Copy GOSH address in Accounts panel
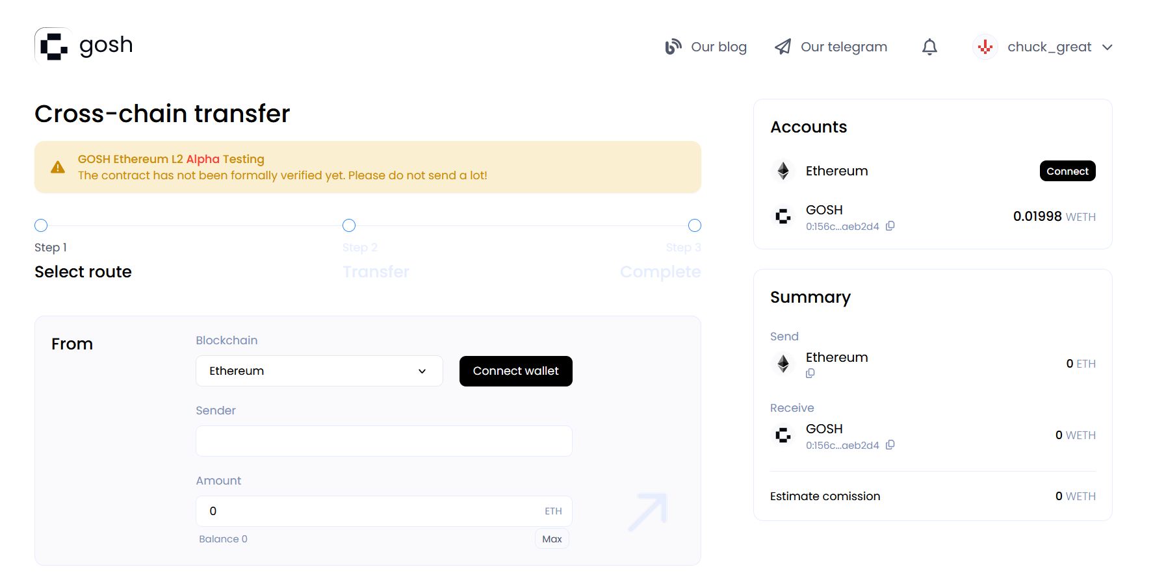The height and width of the screenshot is (582, 1153). pyautogui.click(x=890, y=226)
